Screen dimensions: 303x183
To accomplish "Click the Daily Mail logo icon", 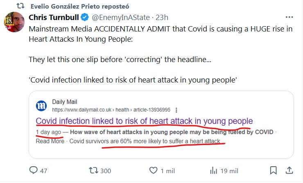I will pyautogui.click(x=41, y=106).
